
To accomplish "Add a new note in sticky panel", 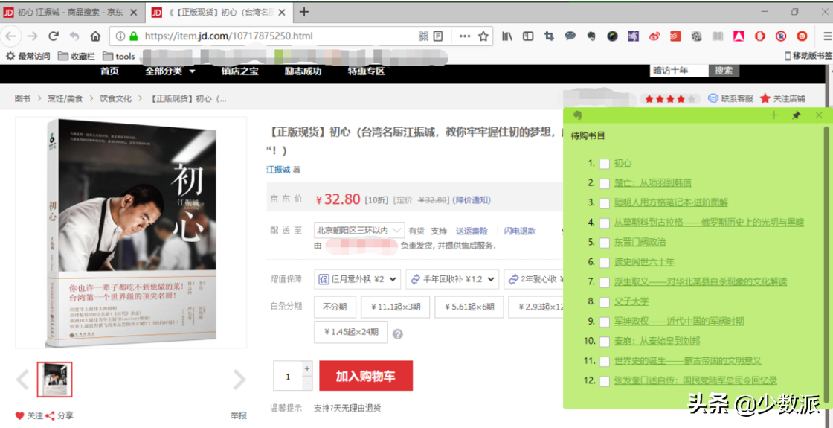I will (x=774, y=115).
